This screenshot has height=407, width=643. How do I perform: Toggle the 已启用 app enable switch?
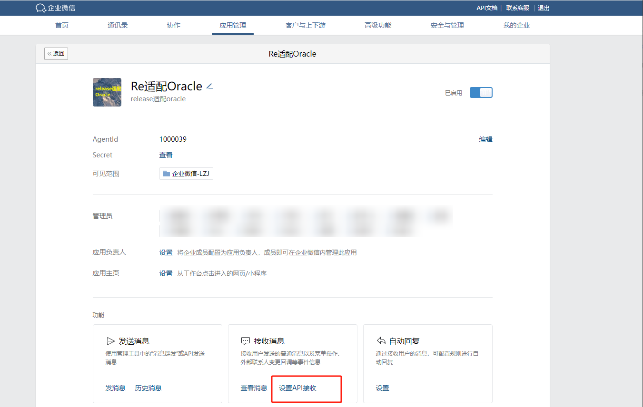(x=481, y=93)
